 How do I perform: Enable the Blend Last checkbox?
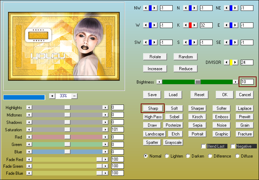(x=204, y=146)
